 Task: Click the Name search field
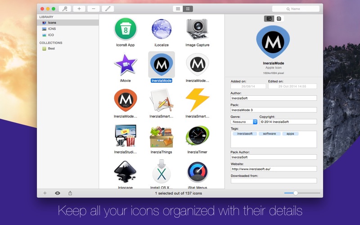(x=296, y=9)
